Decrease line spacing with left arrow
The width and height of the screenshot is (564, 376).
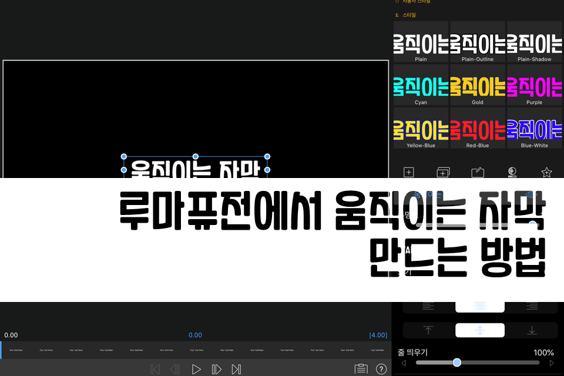(404, 363)
